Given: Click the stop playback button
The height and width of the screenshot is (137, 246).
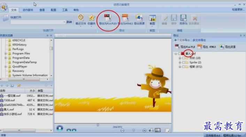Looking at the screenshot, I should click(x=60, y=128).
